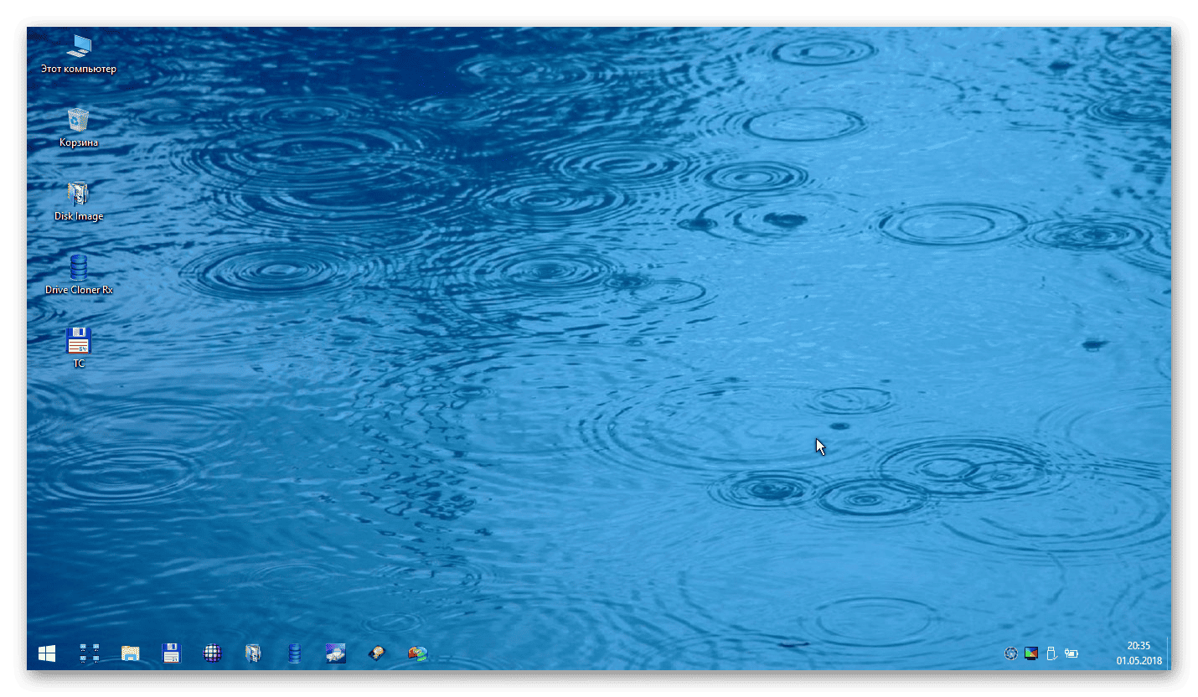Launch the blue database cylinder taskbar icon
Screen dimensions: 1198x697
(x=294, y=653)
